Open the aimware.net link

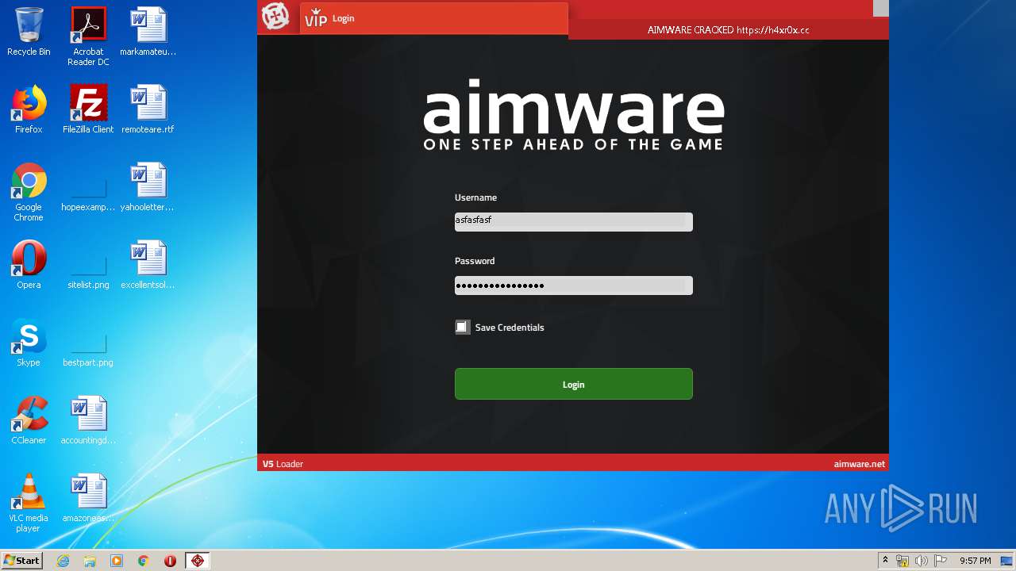click(859, 464)
